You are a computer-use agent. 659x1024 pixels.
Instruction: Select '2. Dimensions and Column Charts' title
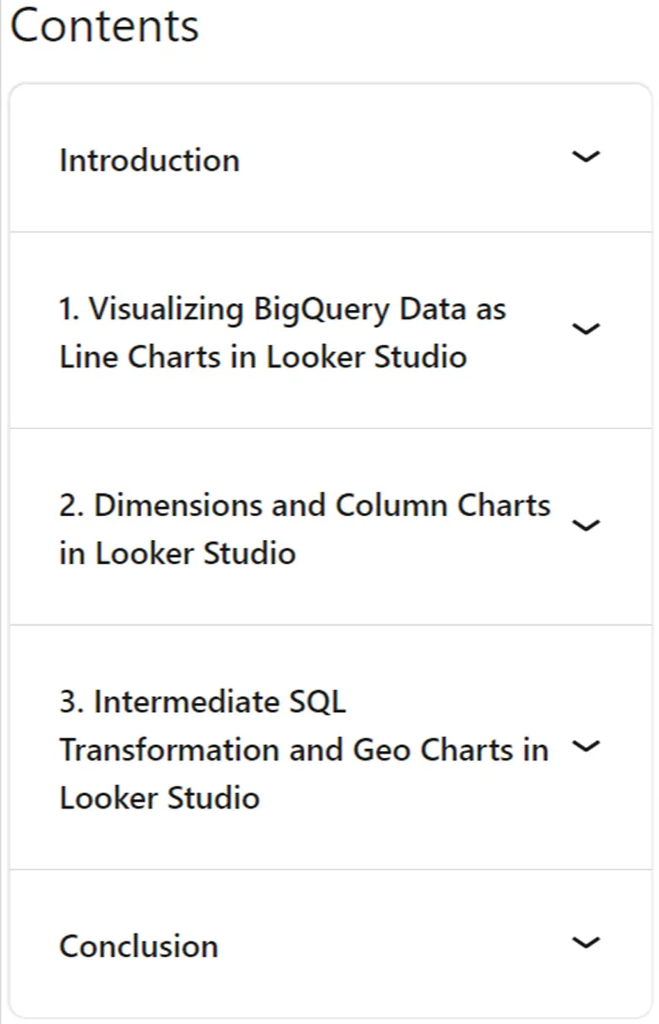click(x=305, y=505)
